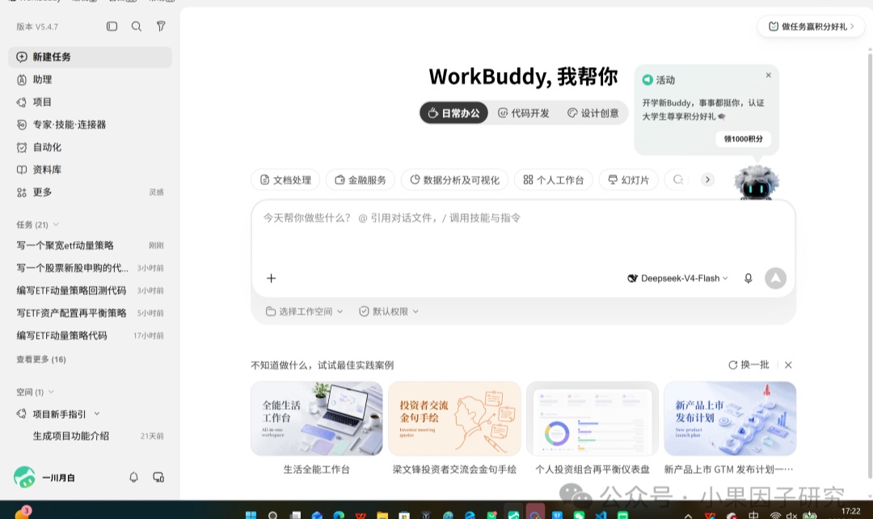Image resolution: width=873 pixels, height=519 pixels.
Task: Open task 写一个股票新股申购的代...
Action: click(90, 268)
